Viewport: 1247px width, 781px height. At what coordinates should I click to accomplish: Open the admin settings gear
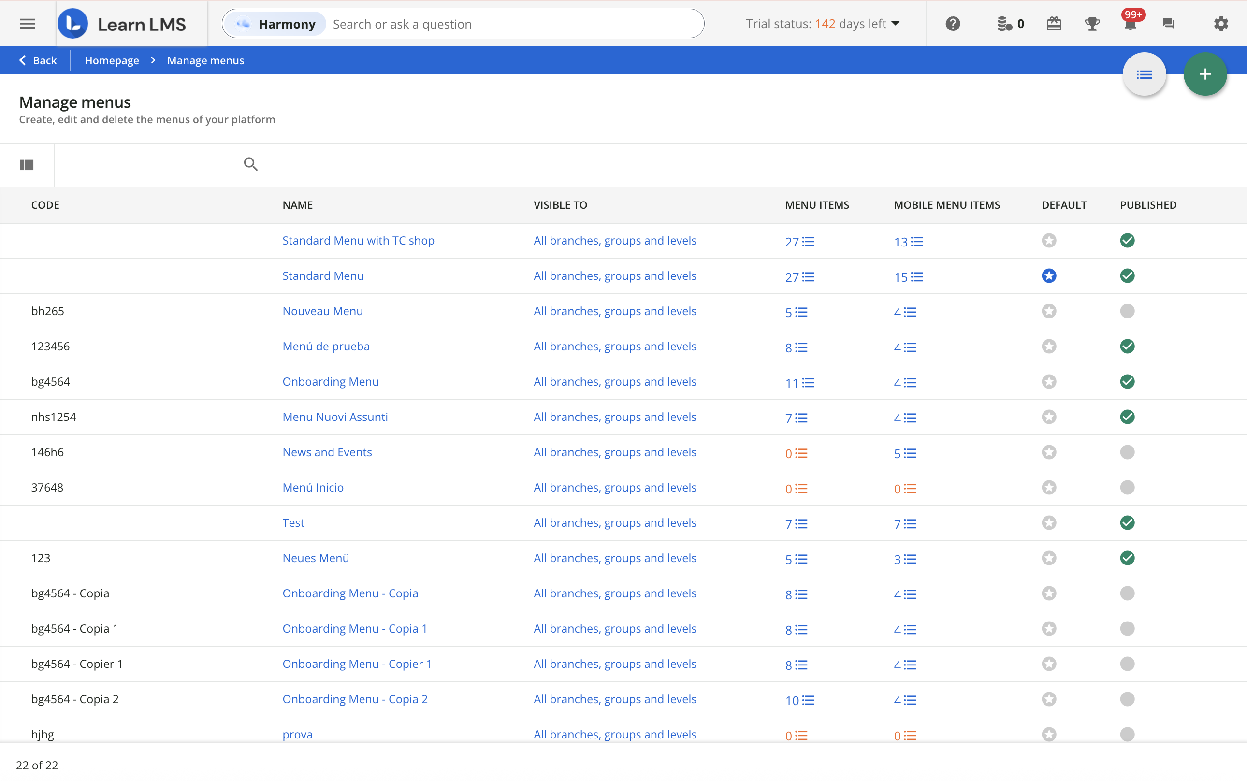(x=1220, y=24)
